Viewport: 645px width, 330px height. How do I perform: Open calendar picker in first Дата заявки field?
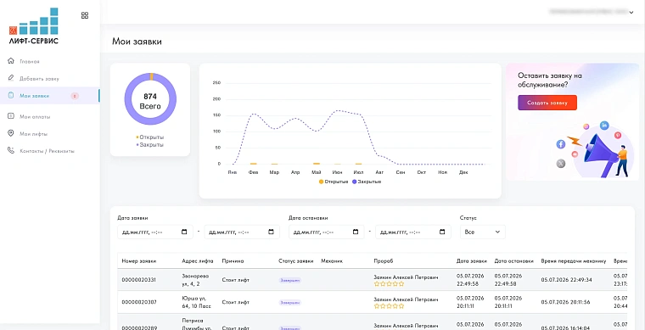(x=184, y=232)
